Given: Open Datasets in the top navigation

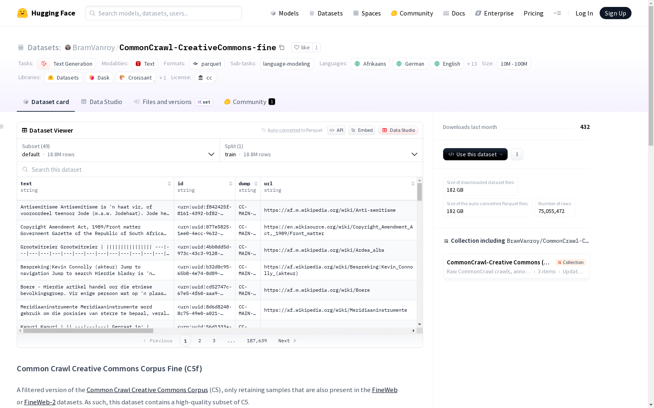Looking at the screenshot, I should [x=326, y=13].
